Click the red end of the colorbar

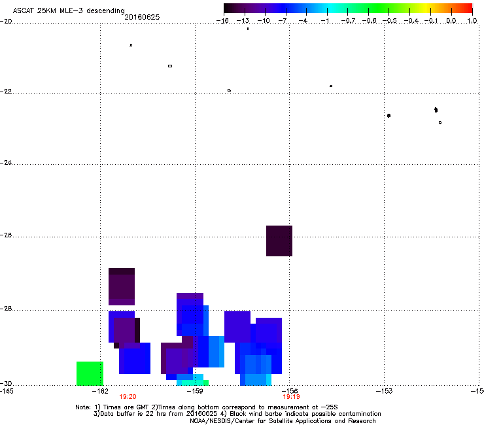click(x=468, y=8)
